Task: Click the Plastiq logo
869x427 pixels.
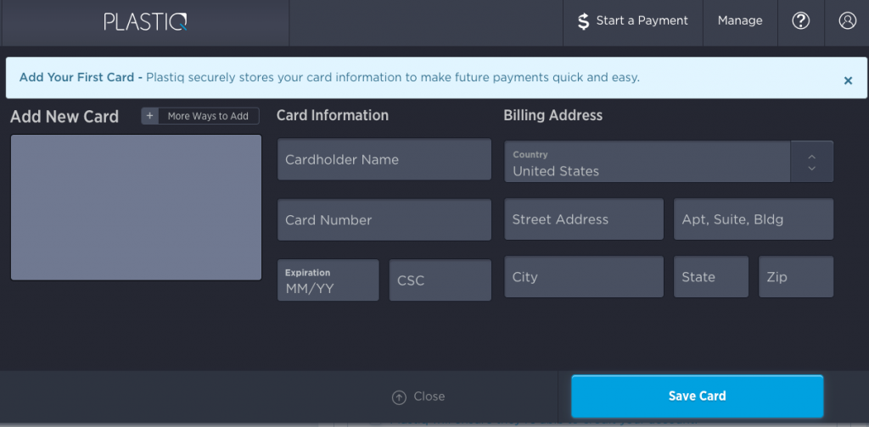Action: pos(145,21)
